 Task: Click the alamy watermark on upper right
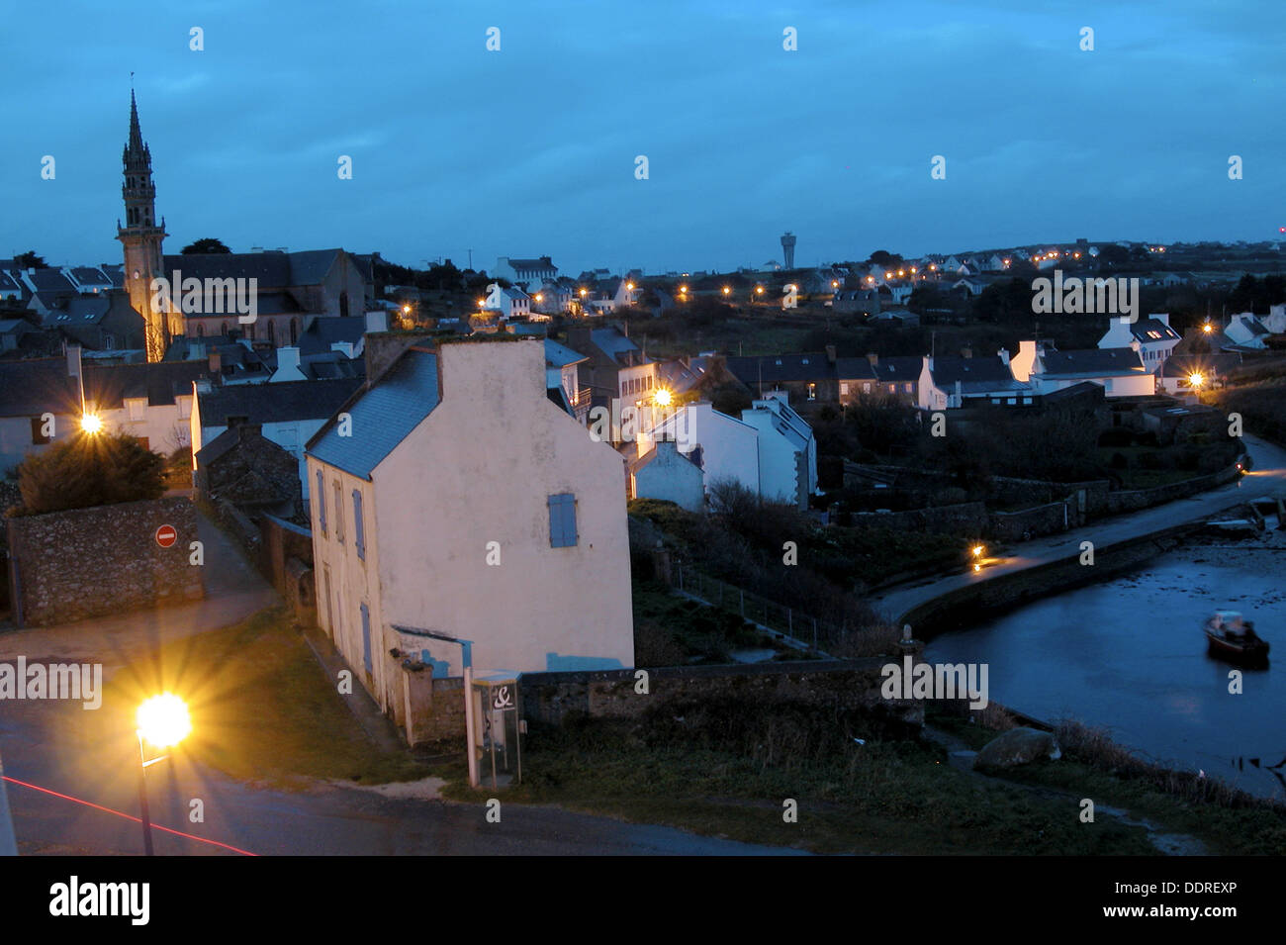[1084, 294]
